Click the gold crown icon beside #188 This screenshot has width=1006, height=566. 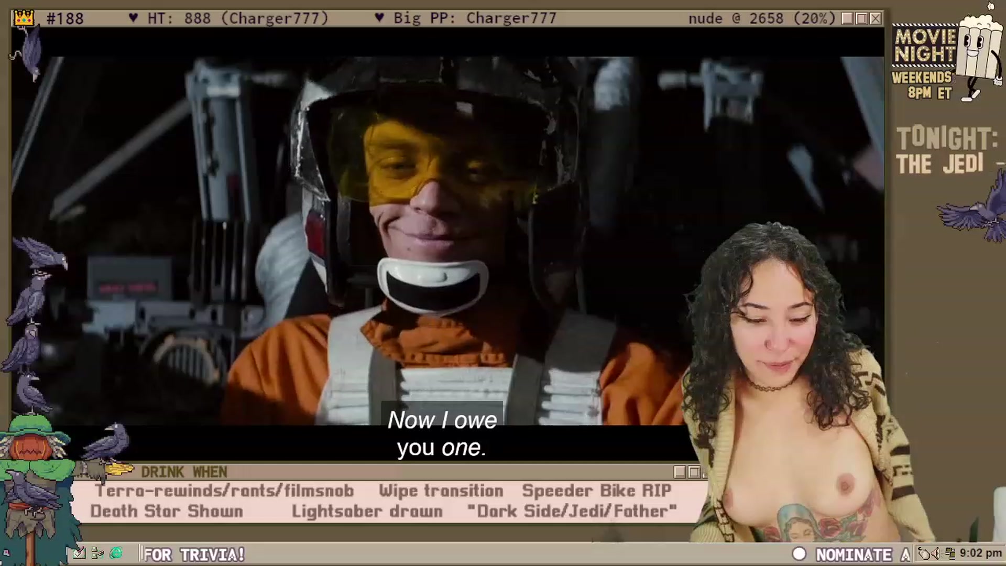(x=24, y=18)
